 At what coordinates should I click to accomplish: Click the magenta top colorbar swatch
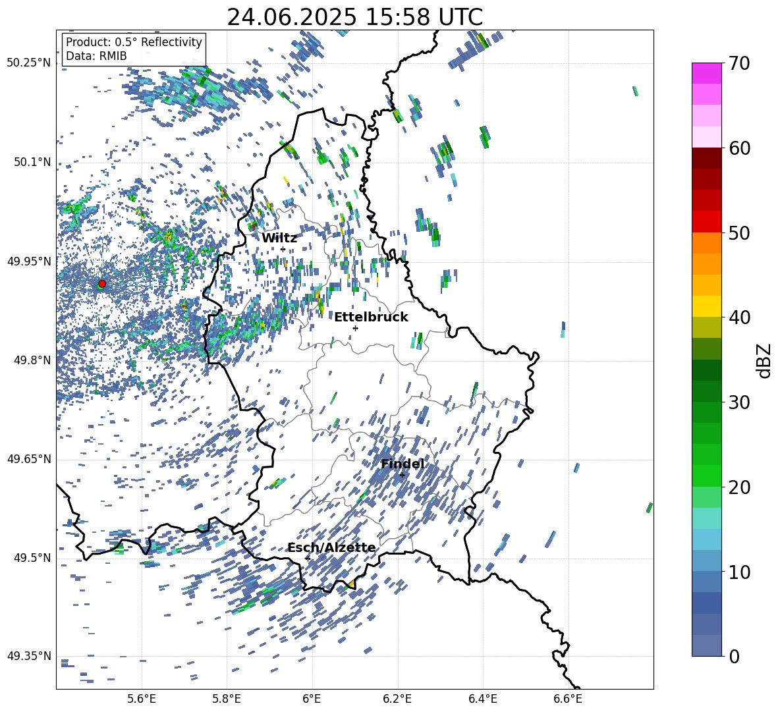pos(706,74)
